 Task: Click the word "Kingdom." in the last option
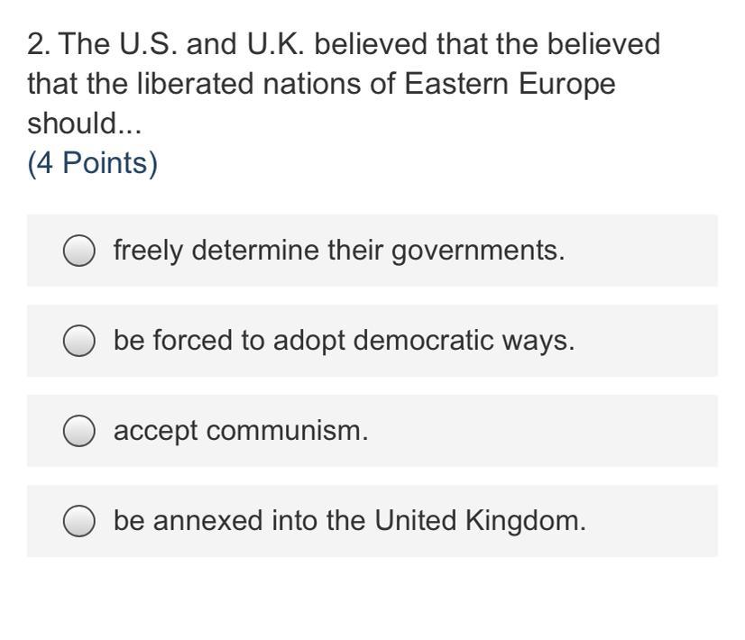(526, 521)
